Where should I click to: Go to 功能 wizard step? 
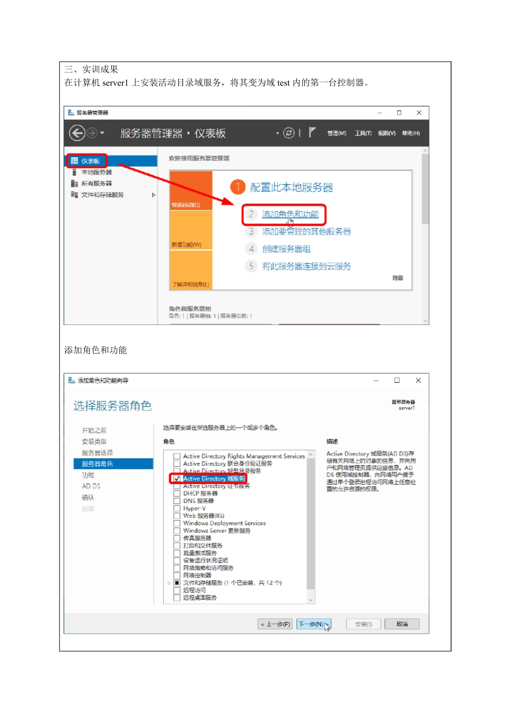tap(88, 475)
